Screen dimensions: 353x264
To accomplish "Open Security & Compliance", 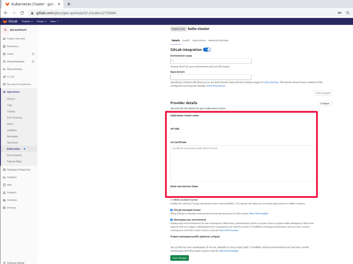I will pos(19,84).
